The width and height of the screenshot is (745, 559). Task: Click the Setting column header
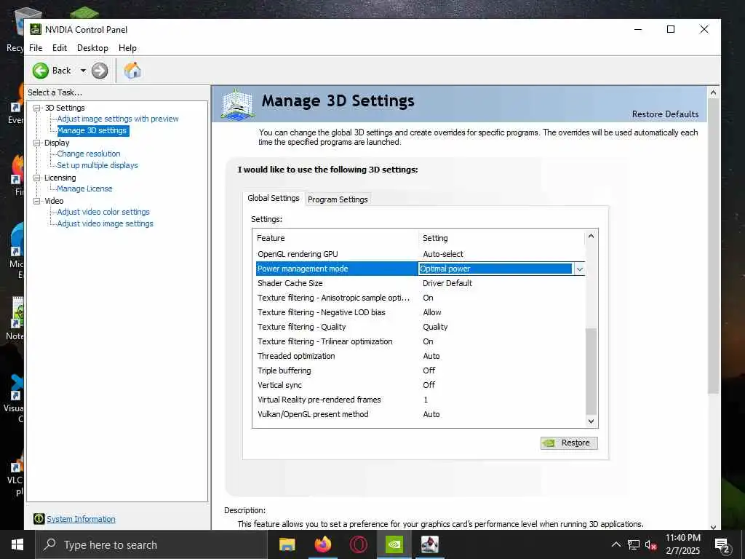coord(502,238)
